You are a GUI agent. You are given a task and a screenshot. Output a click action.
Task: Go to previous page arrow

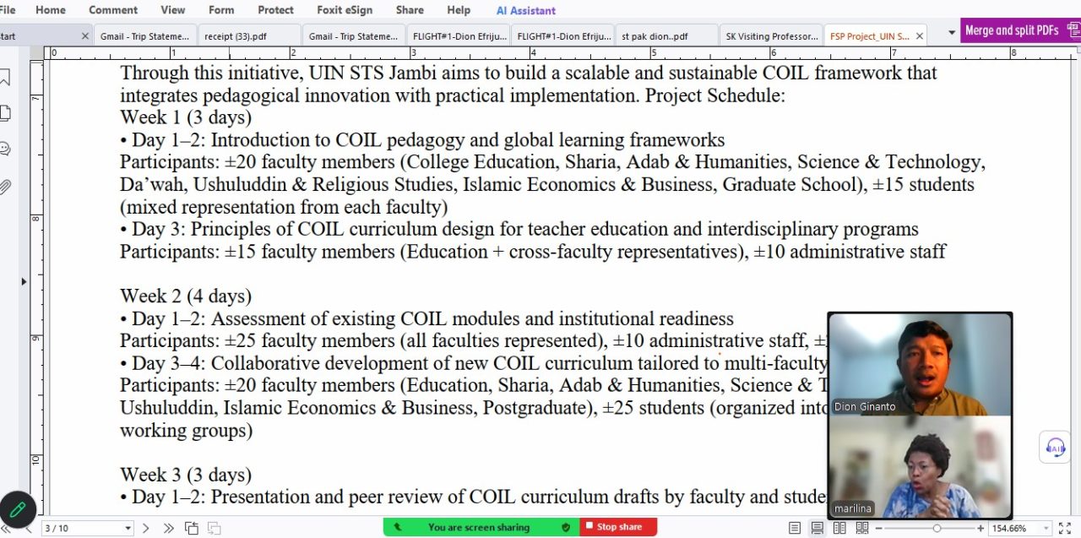point(28,528)
